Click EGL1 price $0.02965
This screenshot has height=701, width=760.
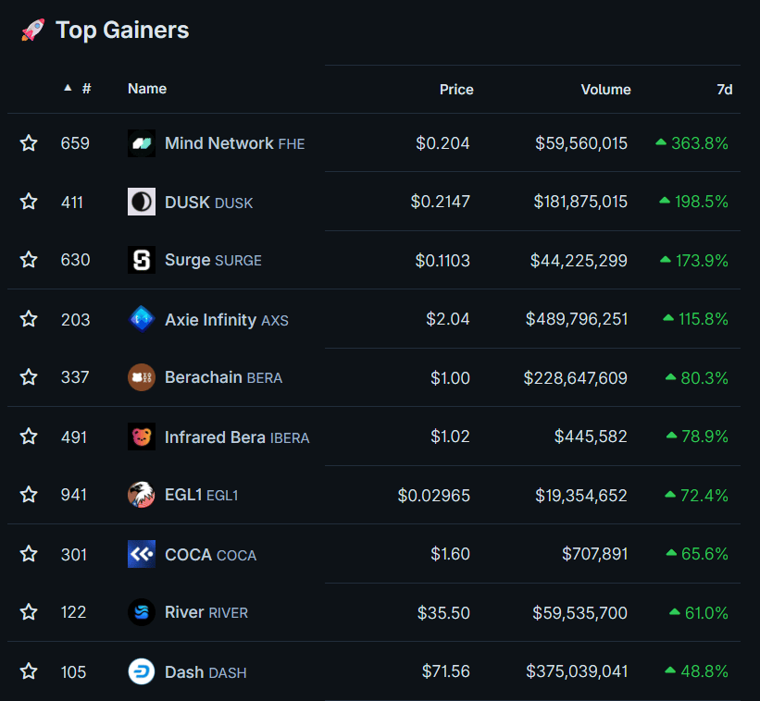point(434,496)
